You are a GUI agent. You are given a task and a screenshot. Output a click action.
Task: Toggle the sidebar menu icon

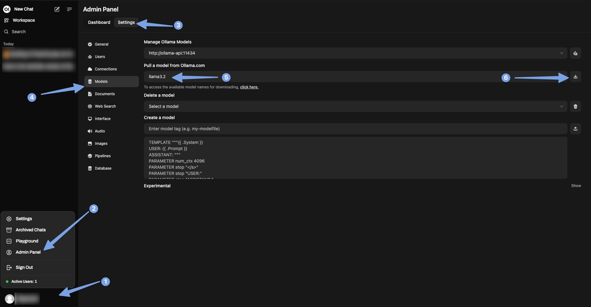(69, 9)
